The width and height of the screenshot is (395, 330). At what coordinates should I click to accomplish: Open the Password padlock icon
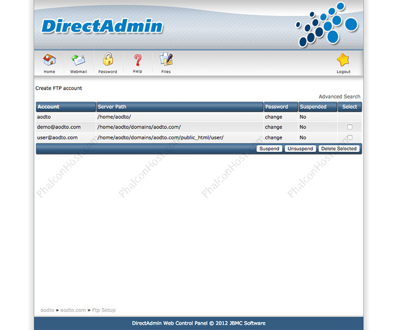[108, 59]
